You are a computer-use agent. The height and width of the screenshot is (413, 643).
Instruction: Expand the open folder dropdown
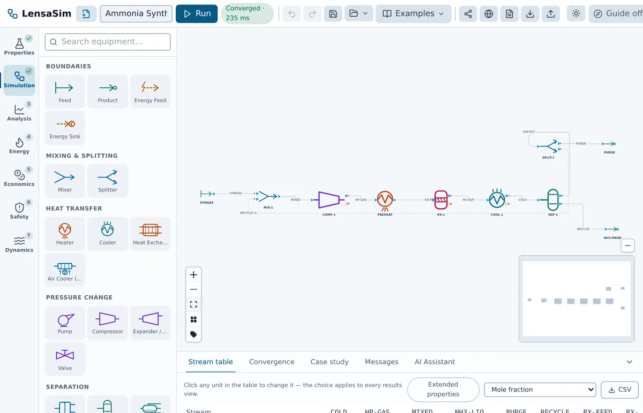[359, 14]
